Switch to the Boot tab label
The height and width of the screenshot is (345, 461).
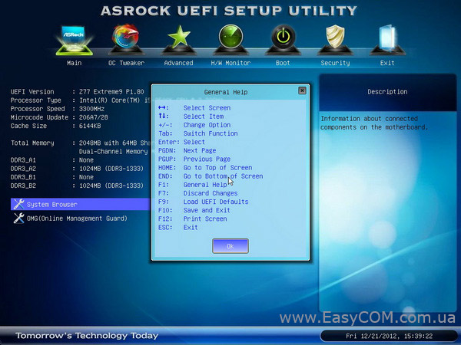click(x=283, y=63)
